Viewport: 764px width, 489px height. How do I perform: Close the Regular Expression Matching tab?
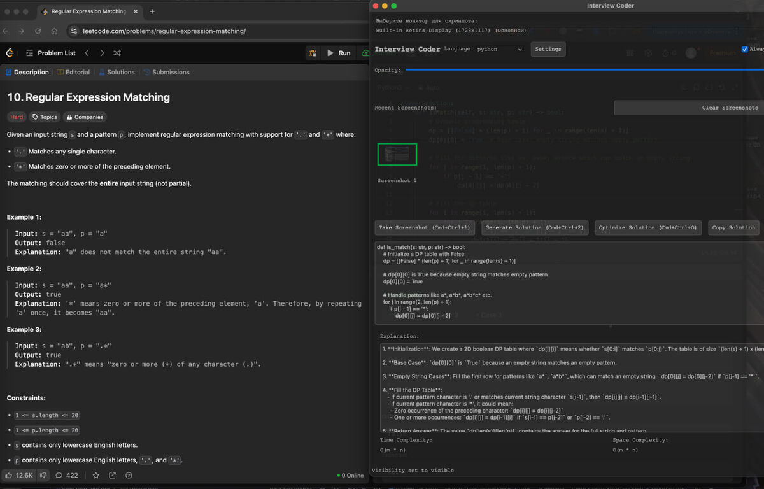click(136, 11)
